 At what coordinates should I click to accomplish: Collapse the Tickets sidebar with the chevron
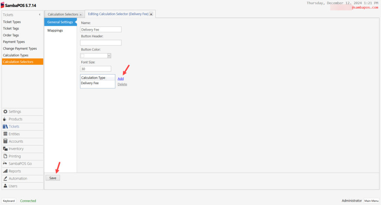coord(39,15)
